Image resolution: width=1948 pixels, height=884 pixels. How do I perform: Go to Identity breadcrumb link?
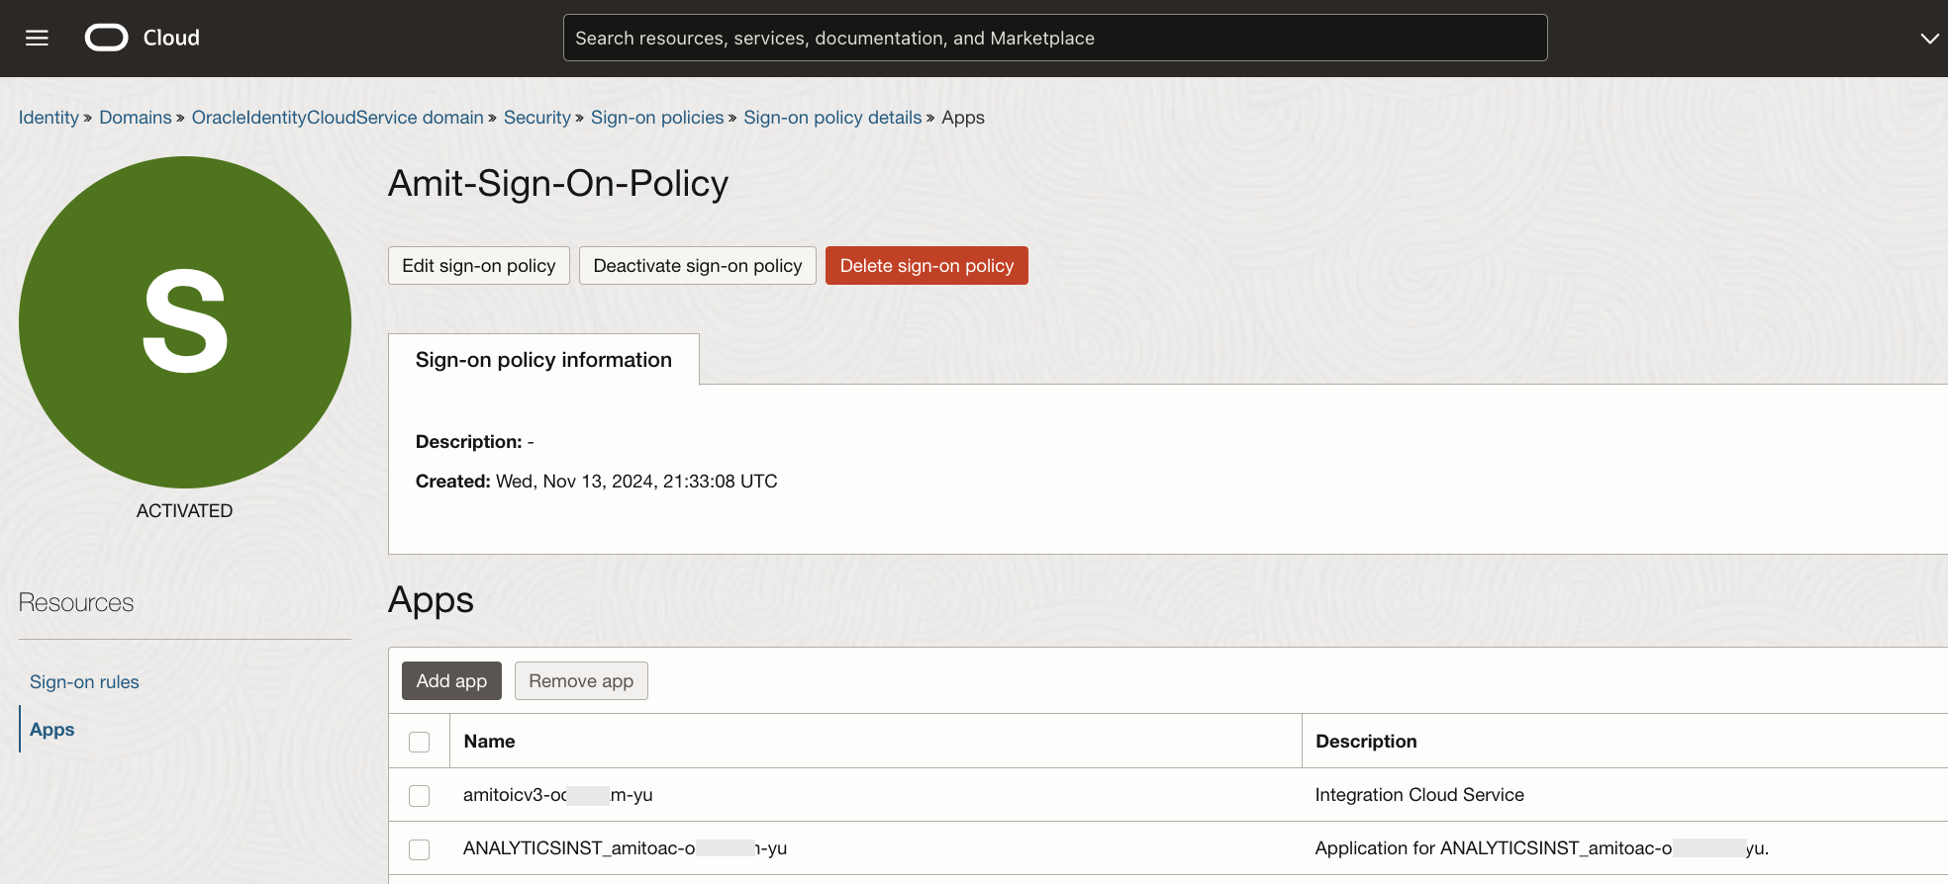49,118
